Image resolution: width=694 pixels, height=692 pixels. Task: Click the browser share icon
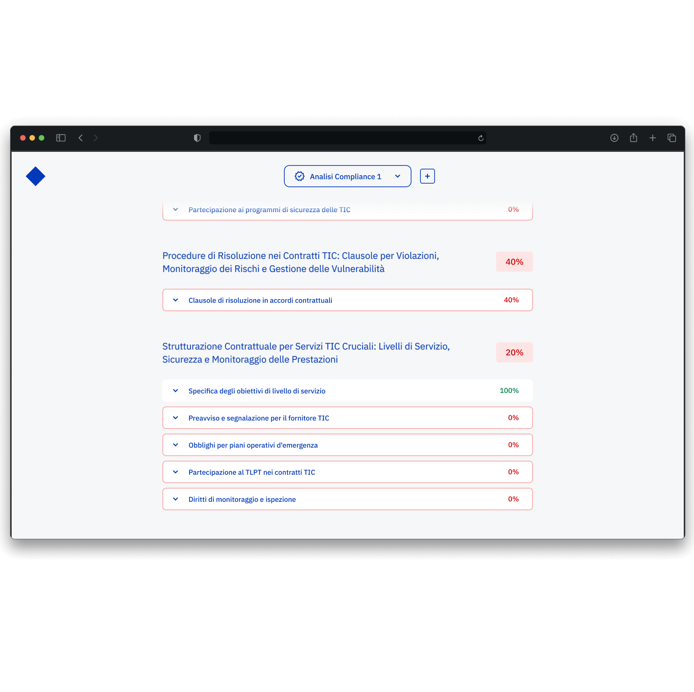[x=633, y=138]
